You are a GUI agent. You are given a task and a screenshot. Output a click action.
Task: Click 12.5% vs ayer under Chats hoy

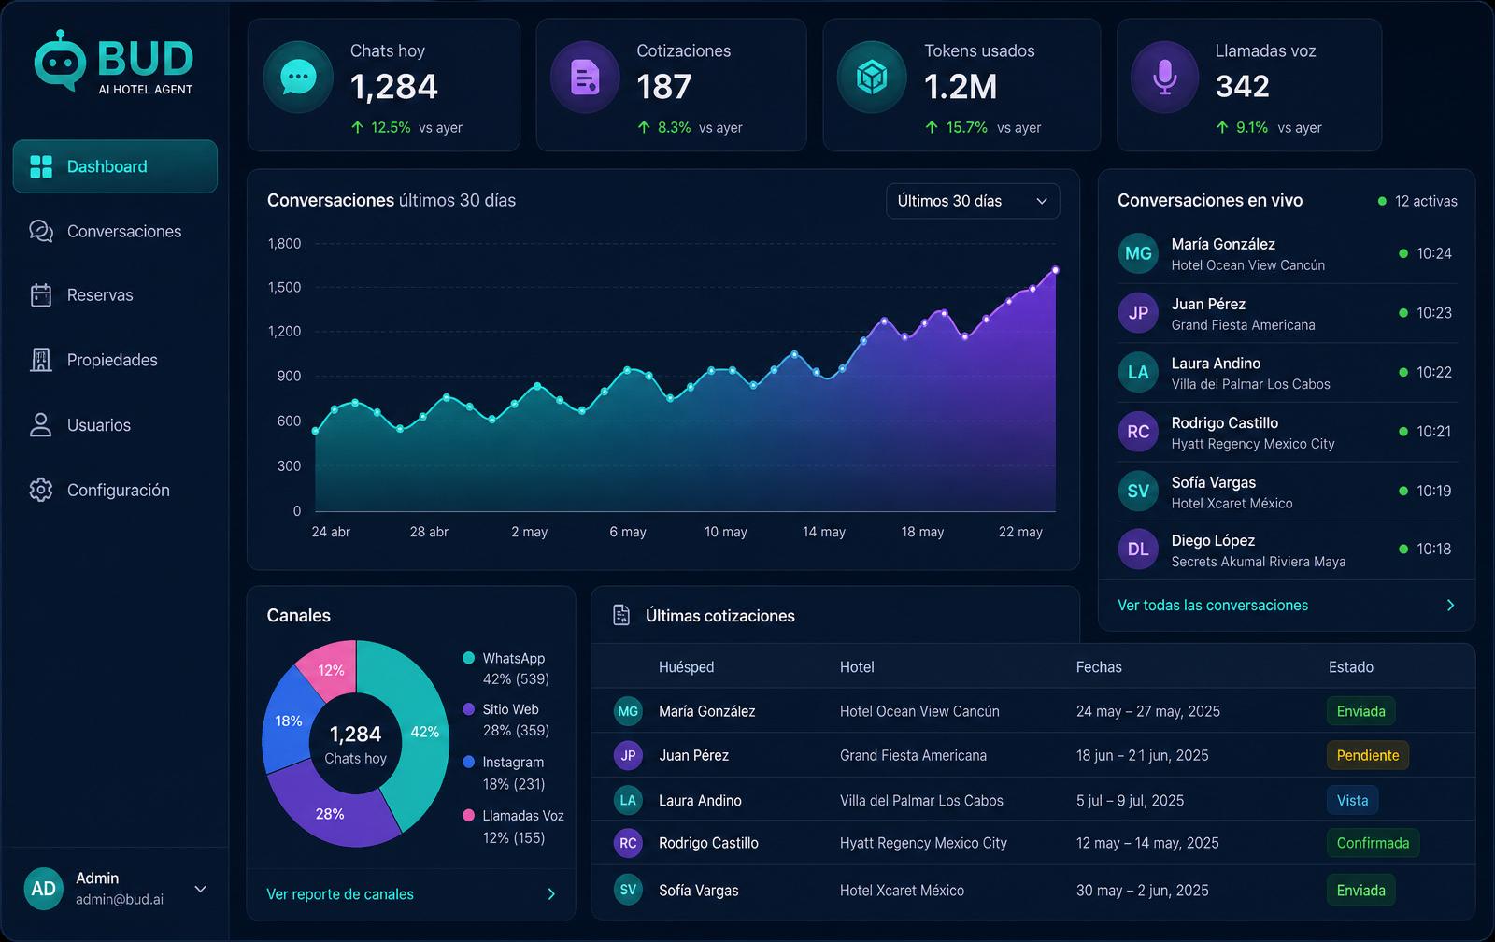[x=406, y=127]
